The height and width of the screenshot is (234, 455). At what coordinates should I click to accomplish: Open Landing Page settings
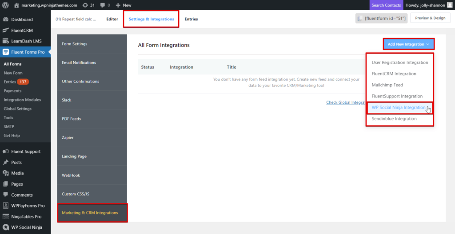click(x=92, y=156)
